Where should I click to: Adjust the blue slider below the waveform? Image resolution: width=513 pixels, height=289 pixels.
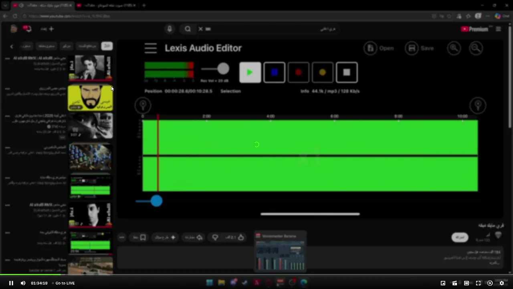[156, 201]
